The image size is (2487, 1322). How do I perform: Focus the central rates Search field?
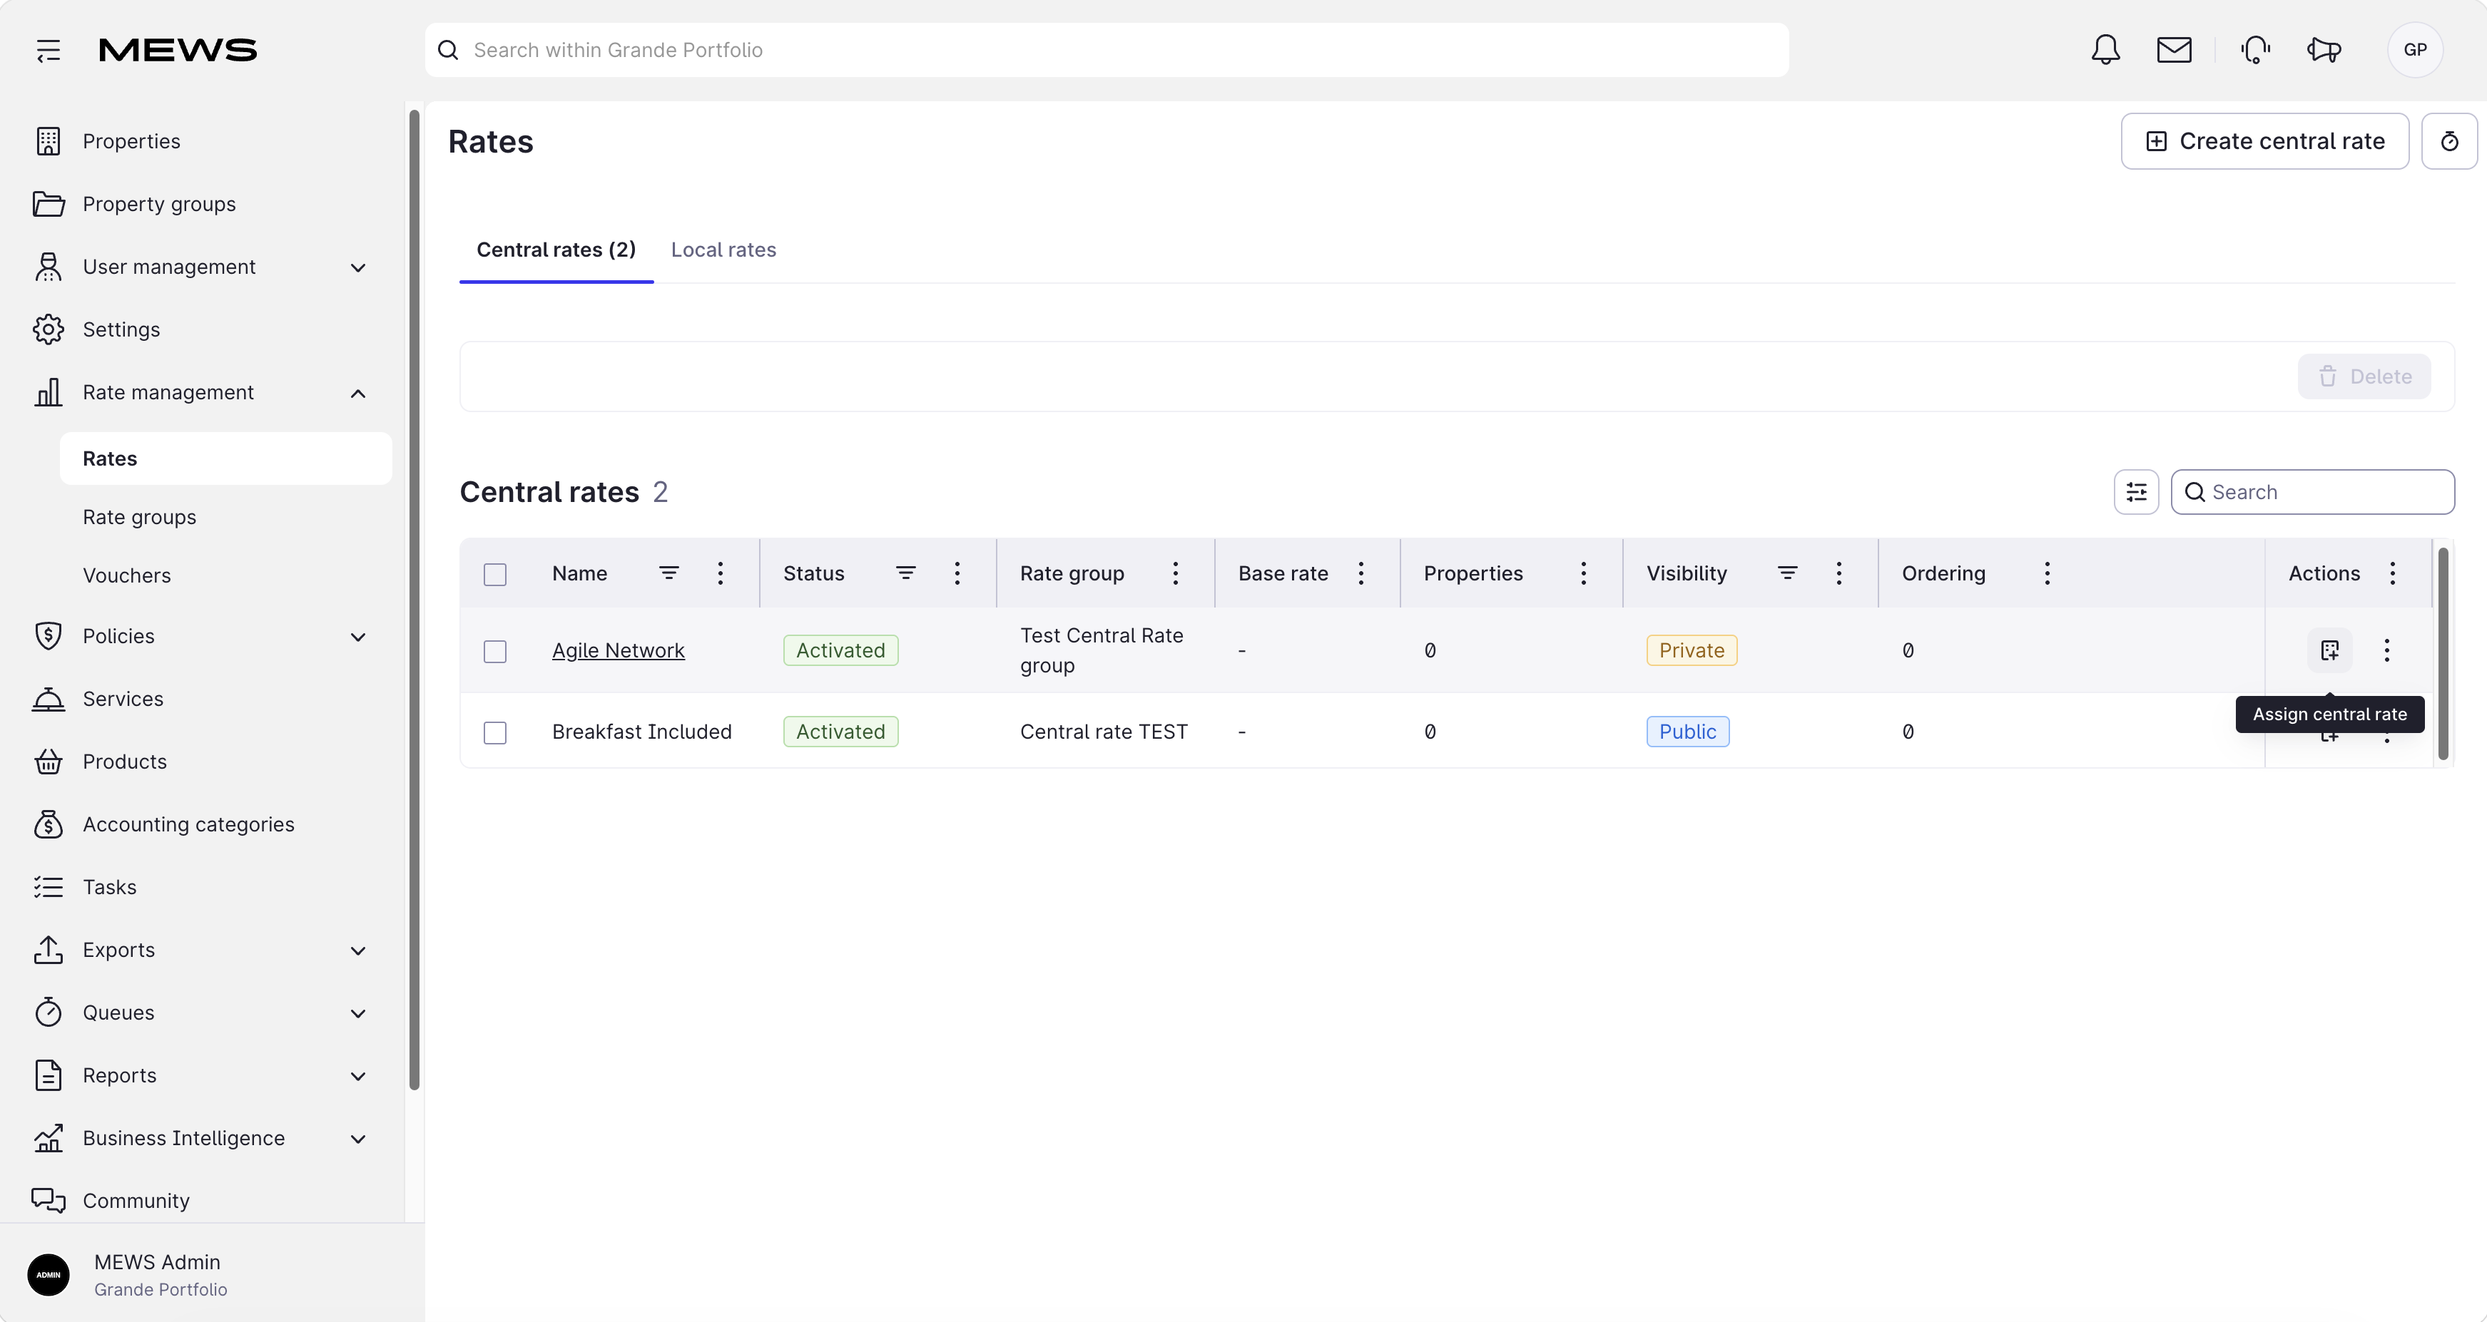(x=2312, y=492)
